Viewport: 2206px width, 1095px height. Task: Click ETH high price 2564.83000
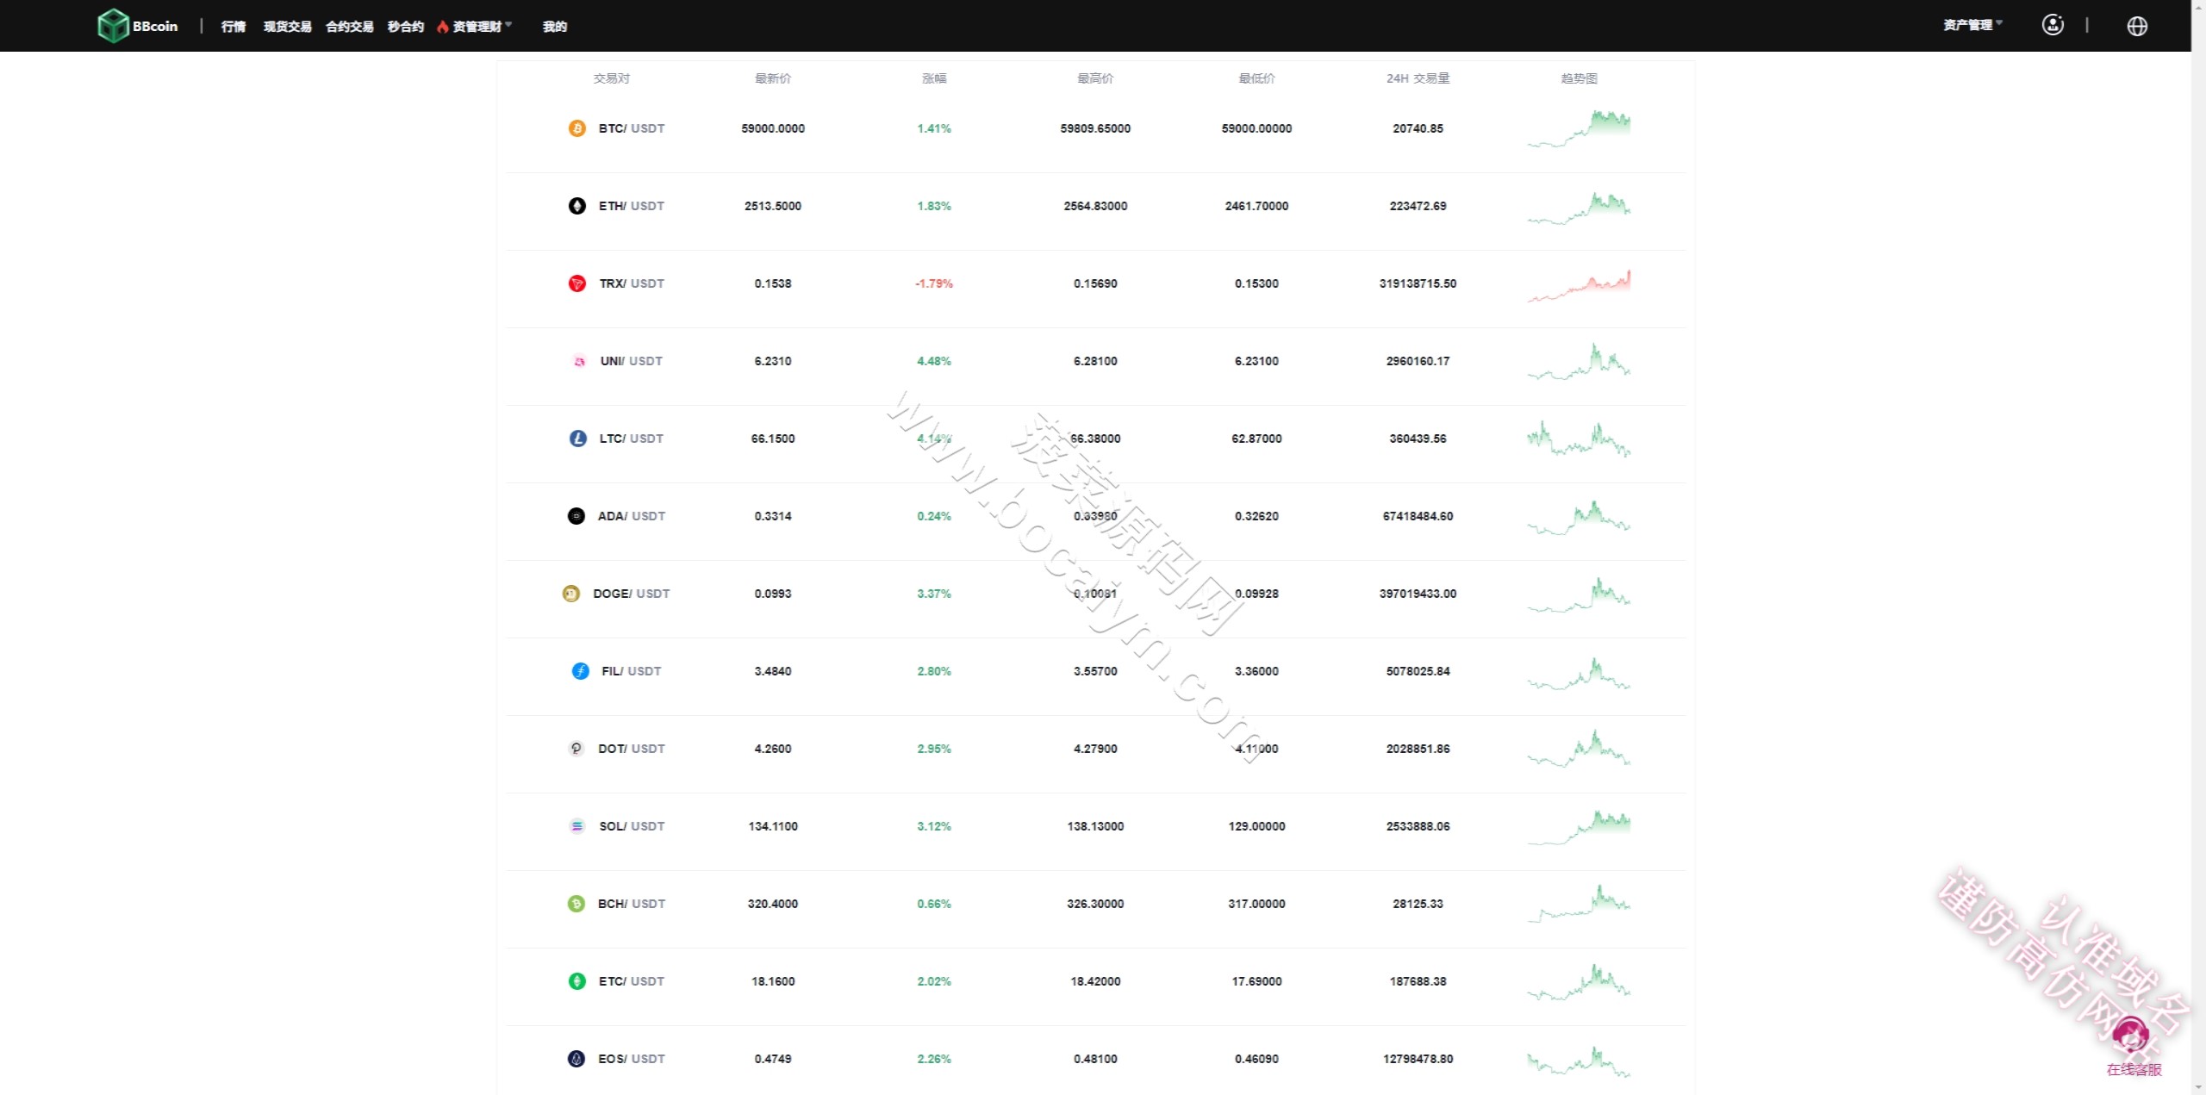(x=1095, y=206)
